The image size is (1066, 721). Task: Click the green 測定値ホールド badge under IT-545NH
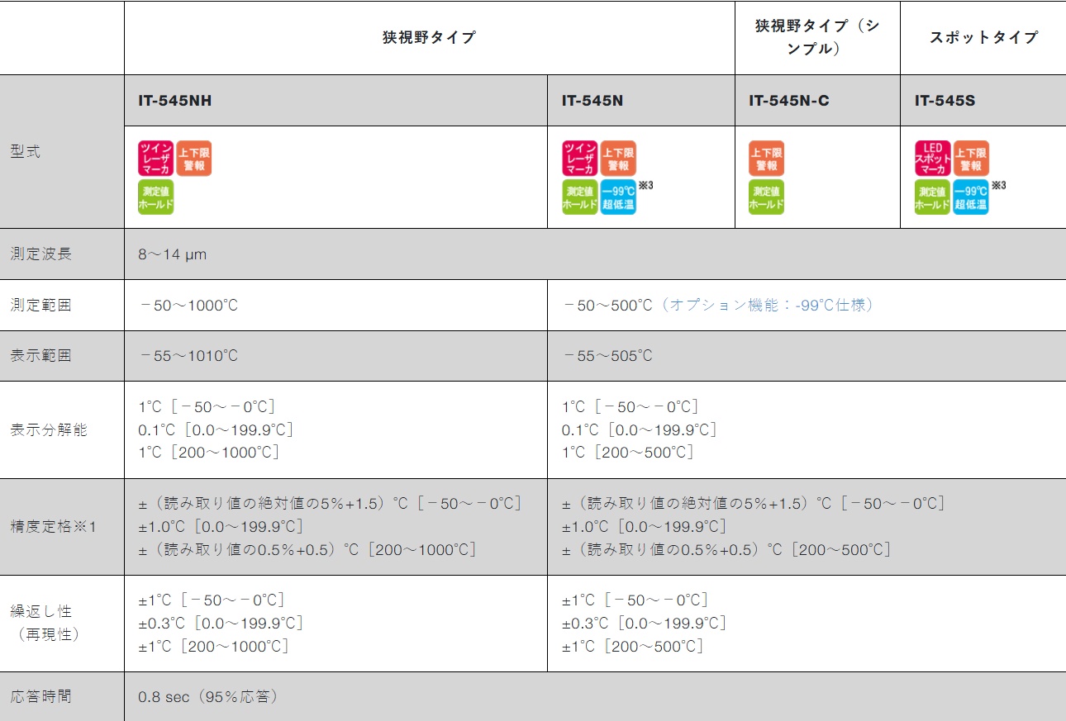click(x=155, y=197)
